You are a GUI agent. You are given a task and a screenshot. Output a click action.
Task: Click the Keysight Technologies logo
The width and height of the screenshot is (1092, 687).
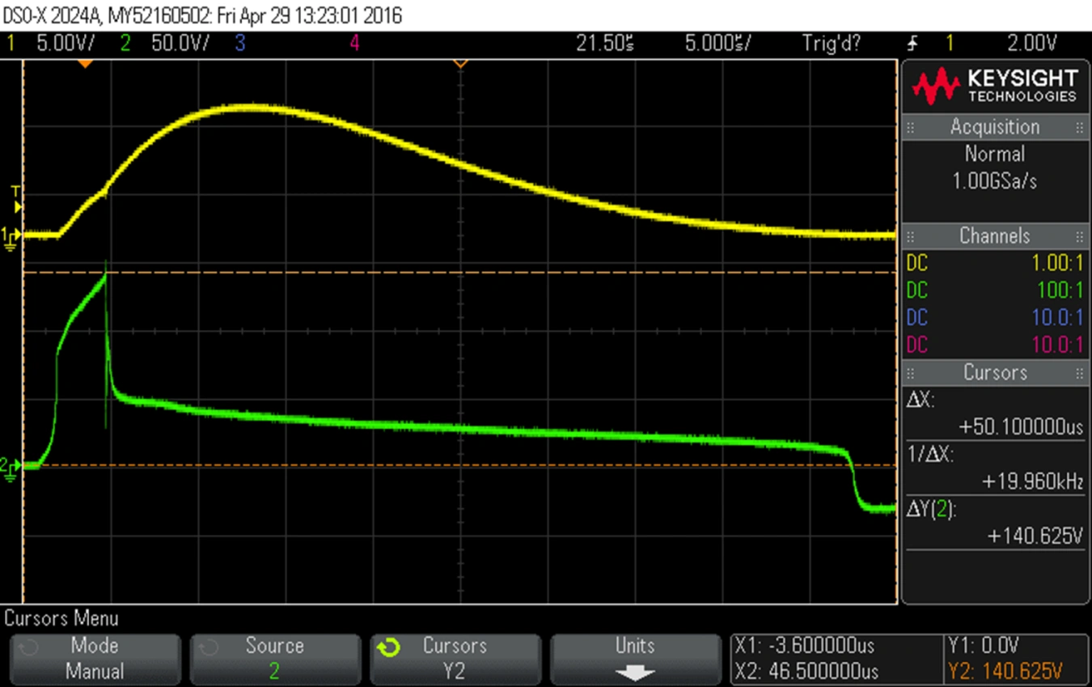pyautogui.click(x=995, y=85)
